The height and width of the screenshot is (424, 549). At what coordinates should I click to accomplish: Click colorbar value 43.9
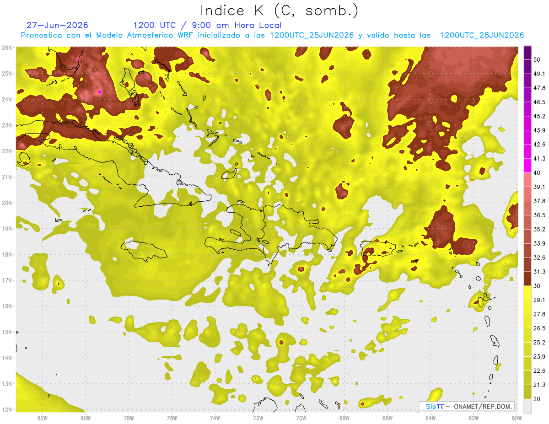(539, 130)
